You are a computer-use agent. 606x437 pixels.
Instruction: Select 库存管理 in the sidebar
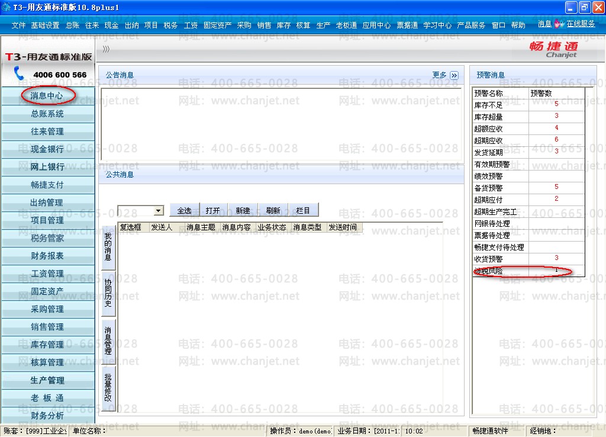(x=48, y=345)
